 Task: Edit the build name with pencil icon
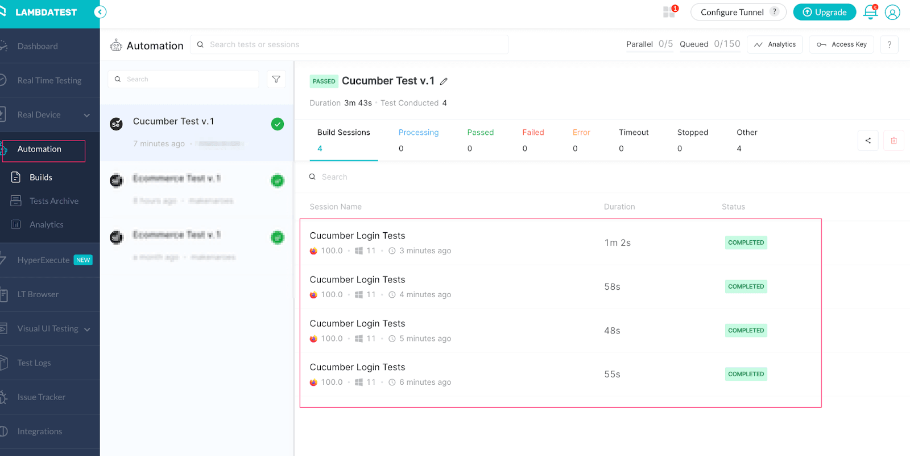point(444,81)
